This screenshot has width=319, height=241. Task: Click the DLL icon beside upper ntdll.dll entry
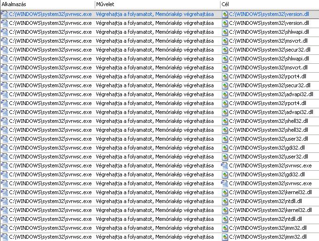click(225, 202)
